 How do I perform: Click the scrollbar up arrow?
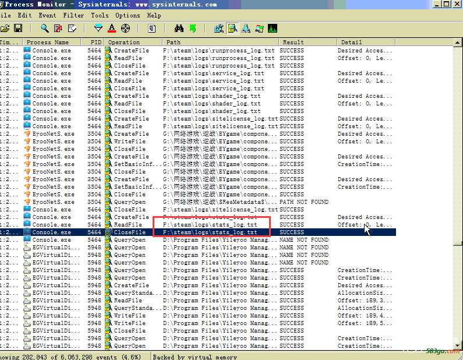pyautogui.click(x=457, y=43)
